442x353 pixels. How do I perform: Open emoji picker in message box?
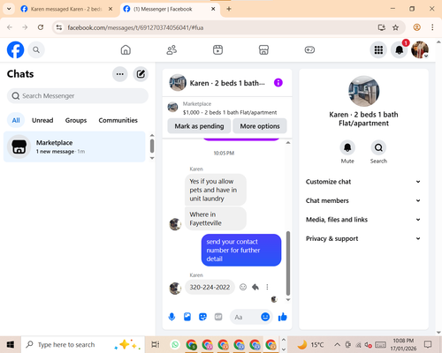[265, 317]
